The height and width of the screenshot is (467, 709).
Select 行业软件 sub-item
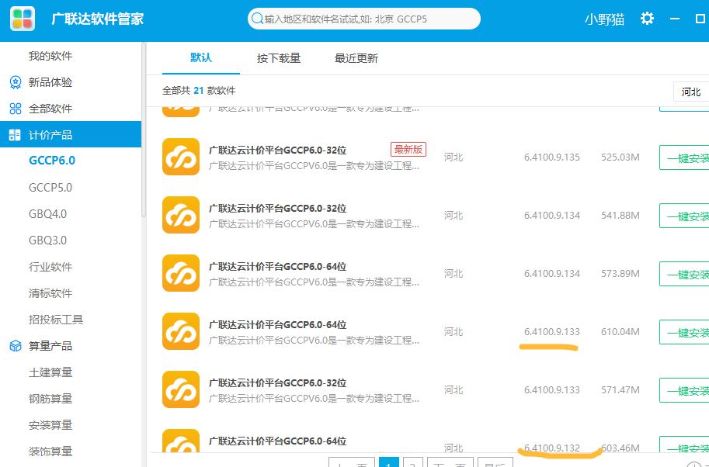(50, 267)
